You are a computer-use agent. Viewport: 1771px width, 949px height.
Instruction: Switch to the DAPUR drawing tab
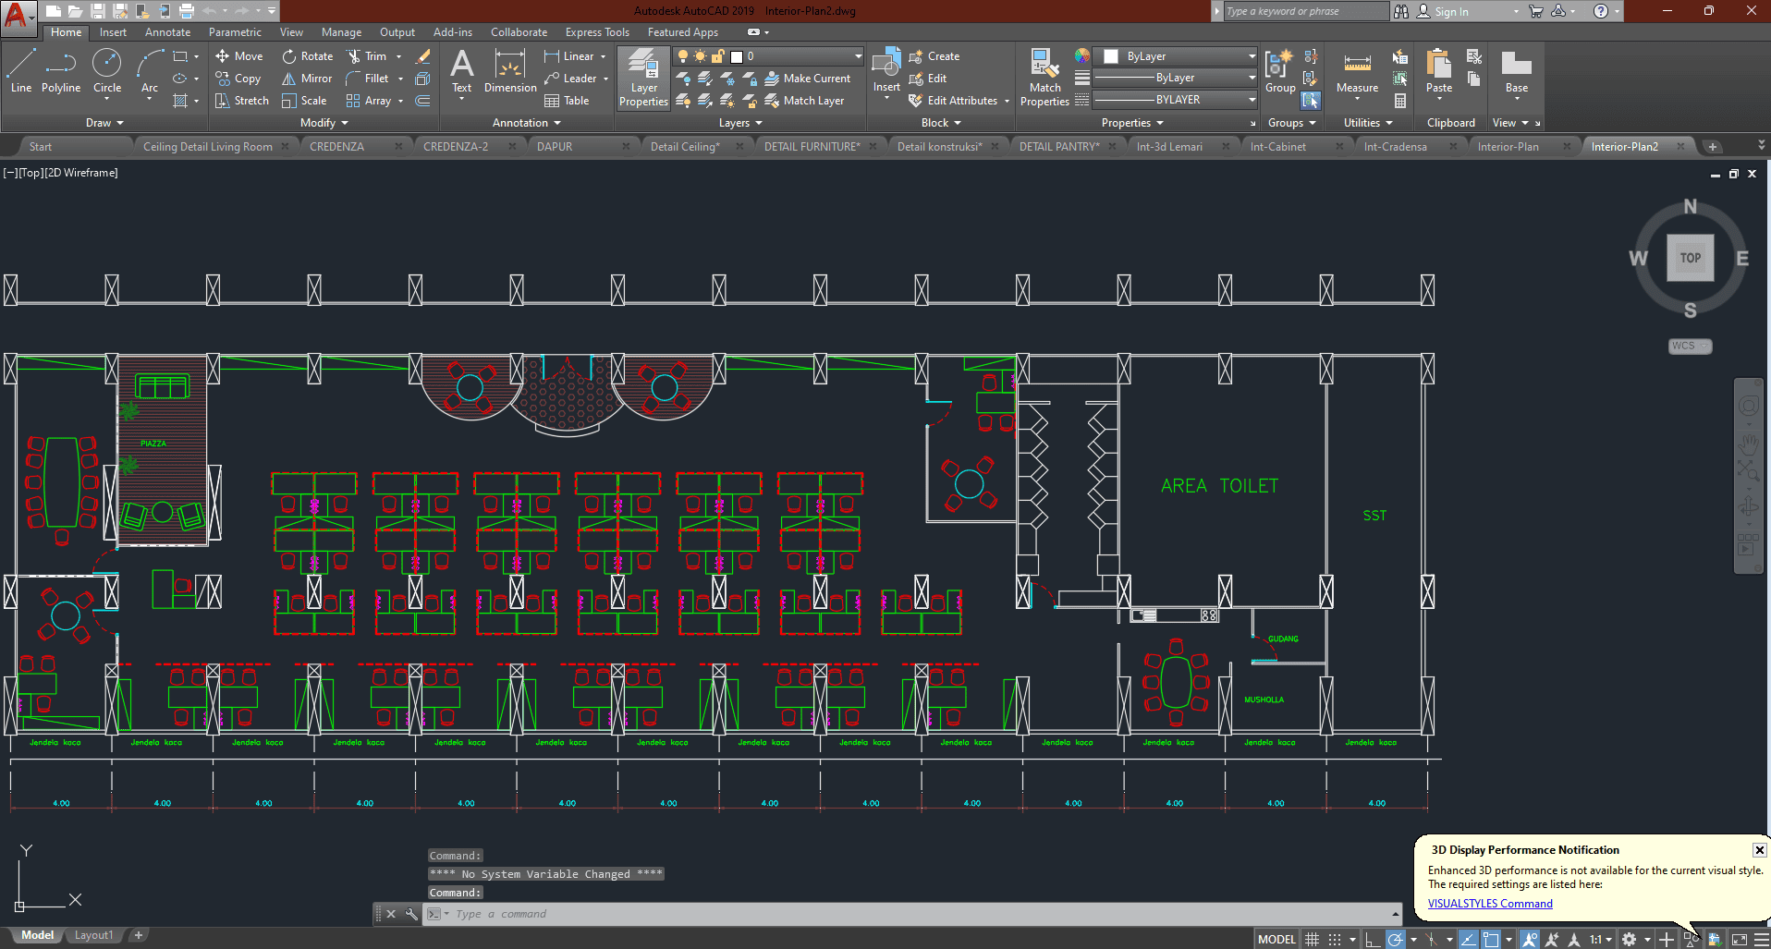click(555, 146)
